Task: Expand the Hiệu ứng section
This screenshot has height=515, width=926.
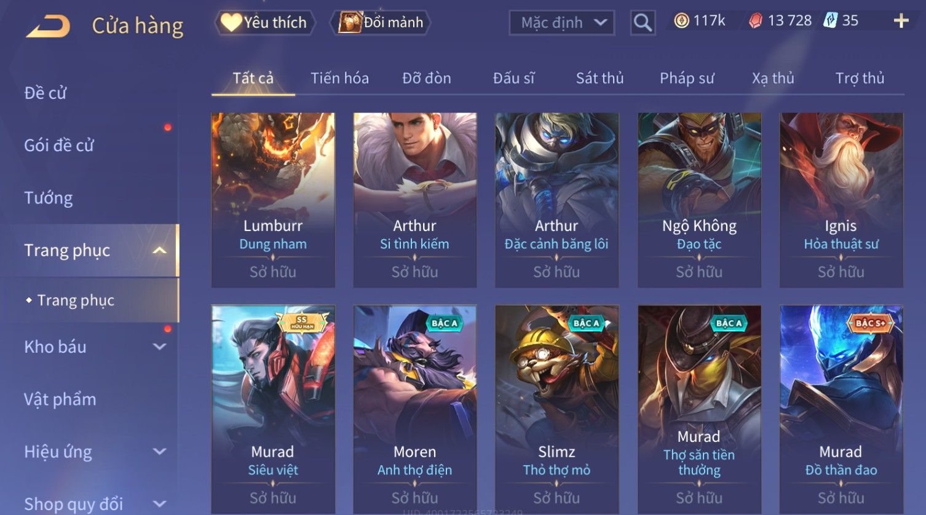Action: point(159,452)
